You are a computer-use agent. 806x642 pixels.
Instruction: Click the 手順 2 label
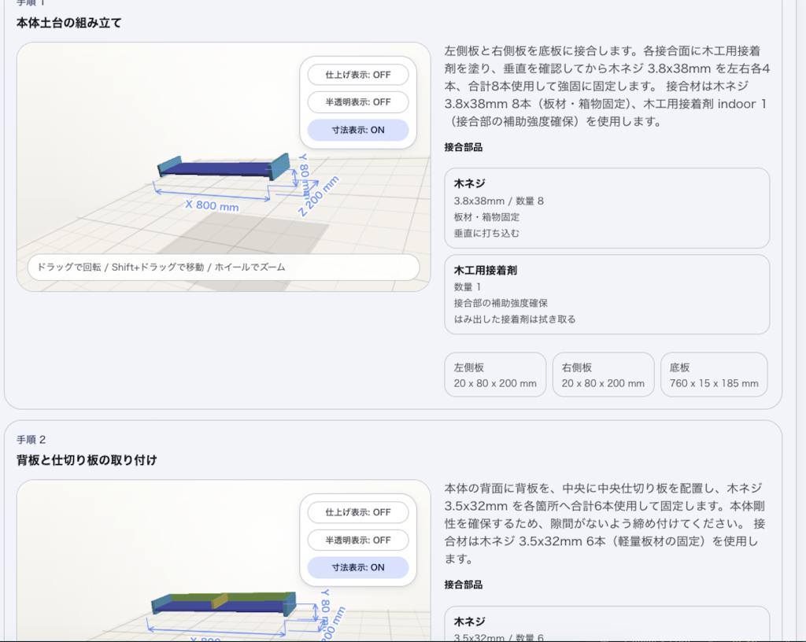[x=31, y=440]
